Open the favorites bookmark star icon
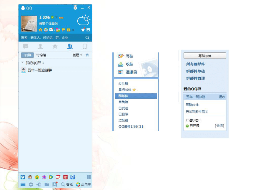Viewport: 253px width, 190px height. 55,184
